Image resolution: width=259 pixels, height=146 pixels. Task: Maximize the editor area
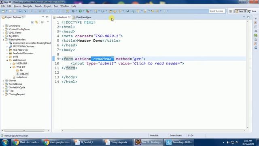pyautogui.click(x=248, y=17)
